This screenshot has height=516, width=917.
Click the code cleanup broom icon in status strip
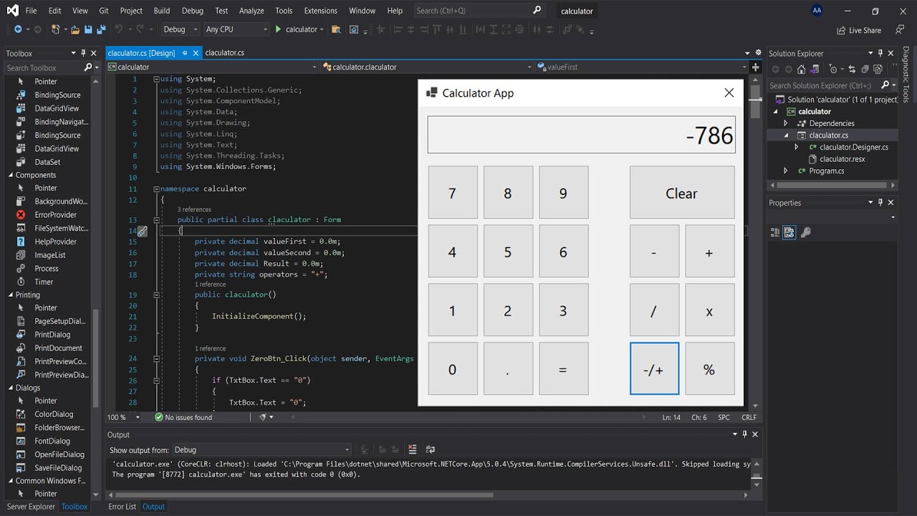coord(263,417)
